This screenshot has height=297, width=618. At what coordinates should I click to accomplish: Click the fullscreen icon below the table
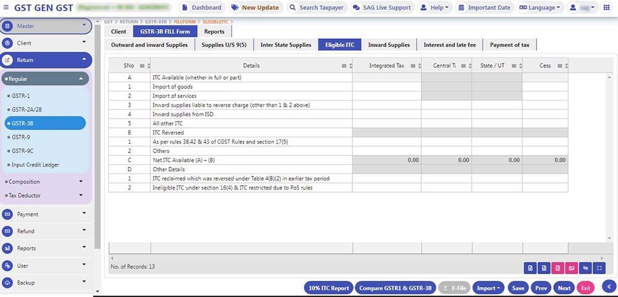(599, 268)
